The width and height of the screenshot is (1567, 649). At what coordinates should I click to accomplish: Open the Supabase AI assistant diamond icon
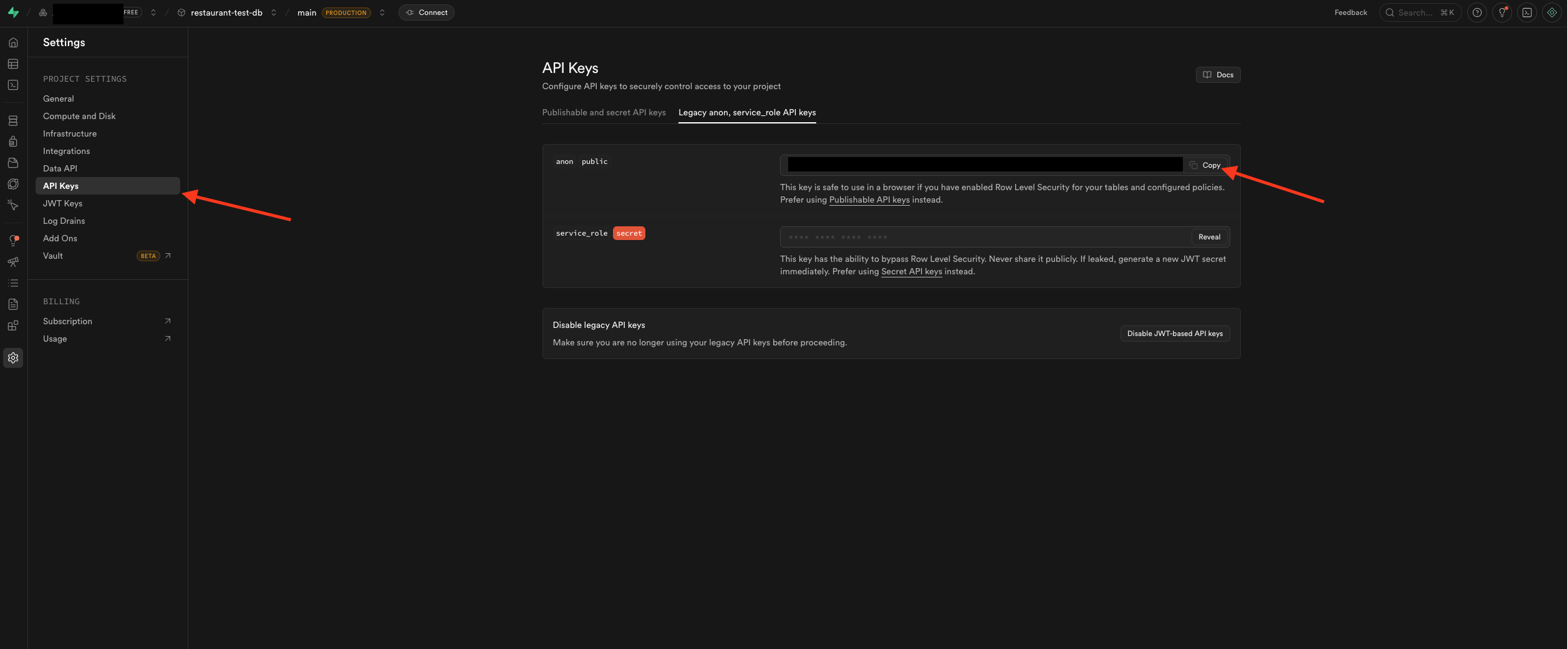(1551, 12)
